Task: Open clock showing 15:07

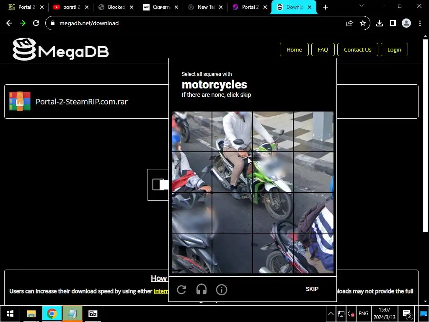Action: (385, 314)
